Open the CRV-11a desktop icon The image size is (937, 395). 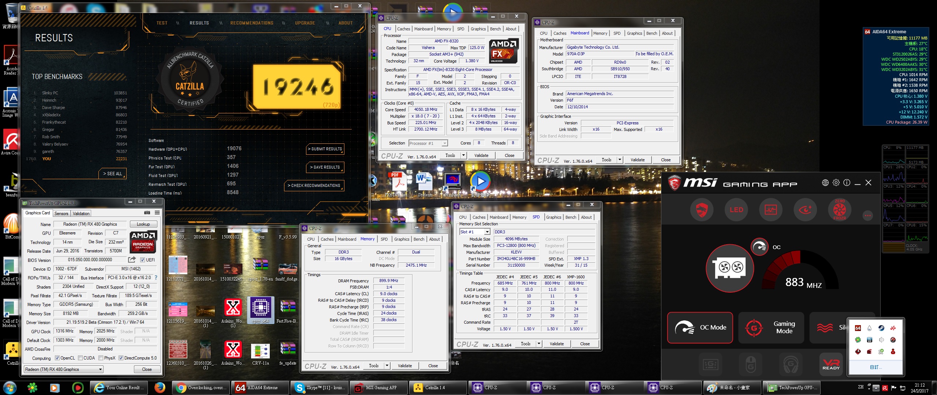(x=261, y=354)
